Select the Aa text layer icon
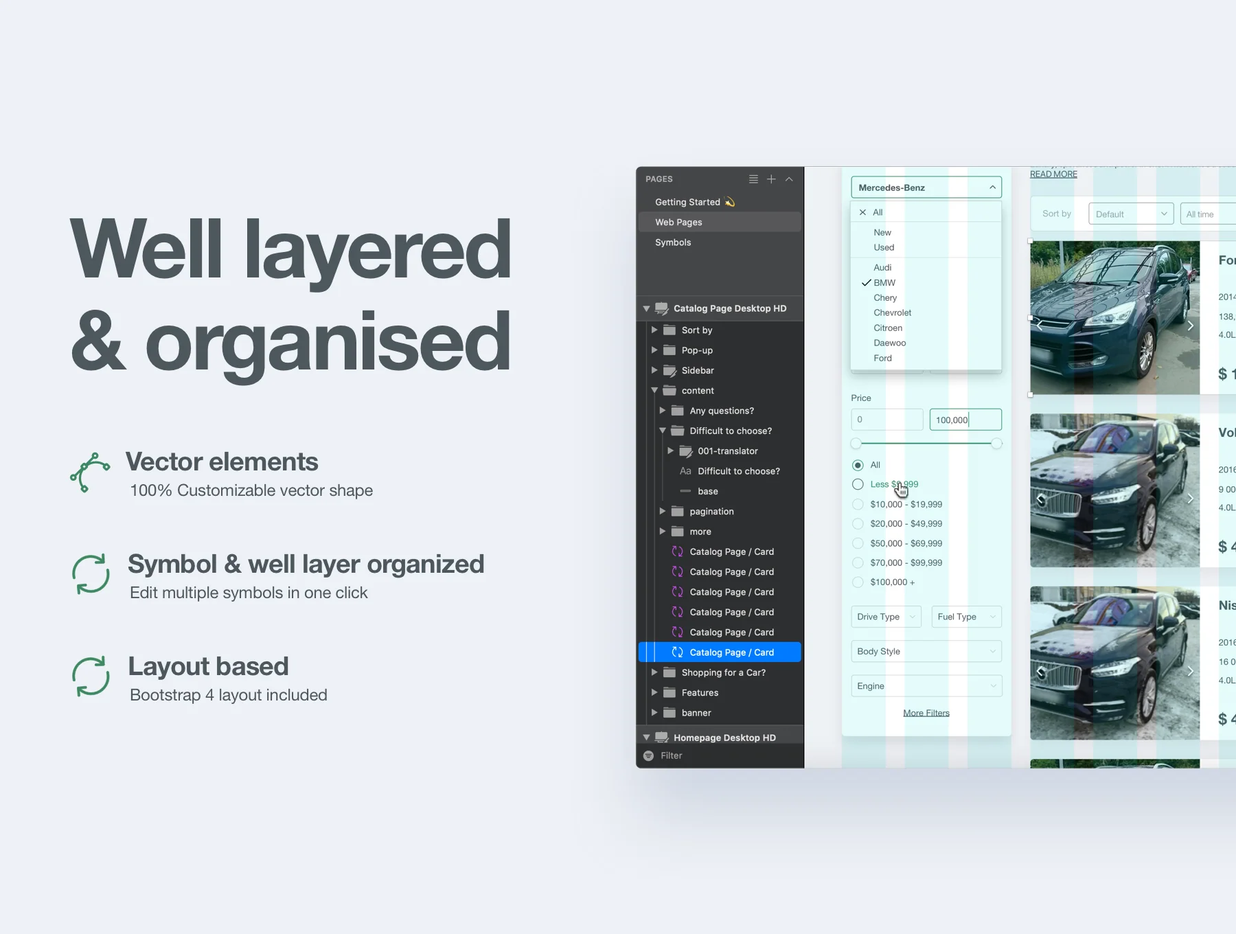This screenshot has height=934, width=1236. click(x=685, y=471)
